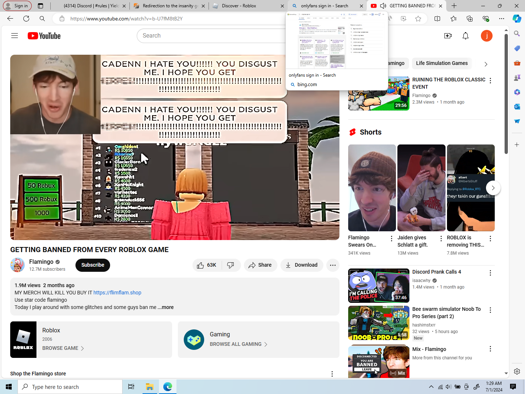525x394 pixels.
Task: Click the page vertical scrollbar thumb
Action: (506, 94)
